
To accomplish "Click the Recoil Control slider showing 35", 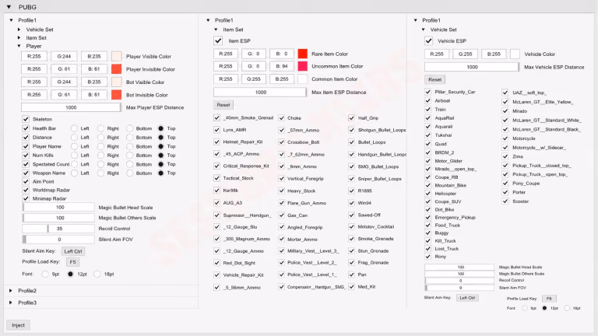I will pos(58,229).
